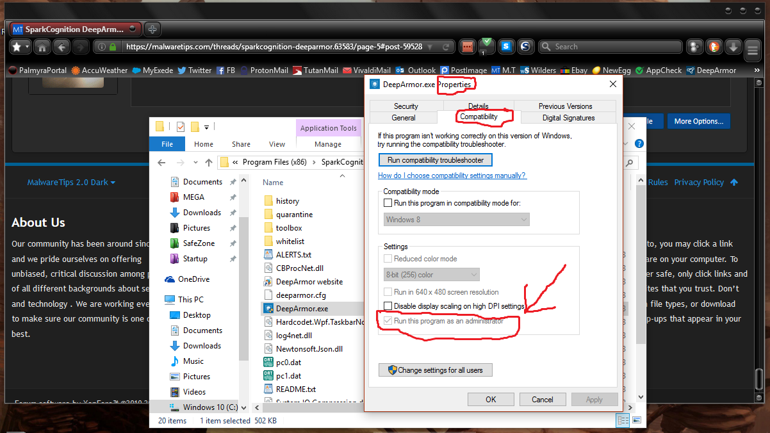
Task: Switch to the General tab
Action: 404,118
